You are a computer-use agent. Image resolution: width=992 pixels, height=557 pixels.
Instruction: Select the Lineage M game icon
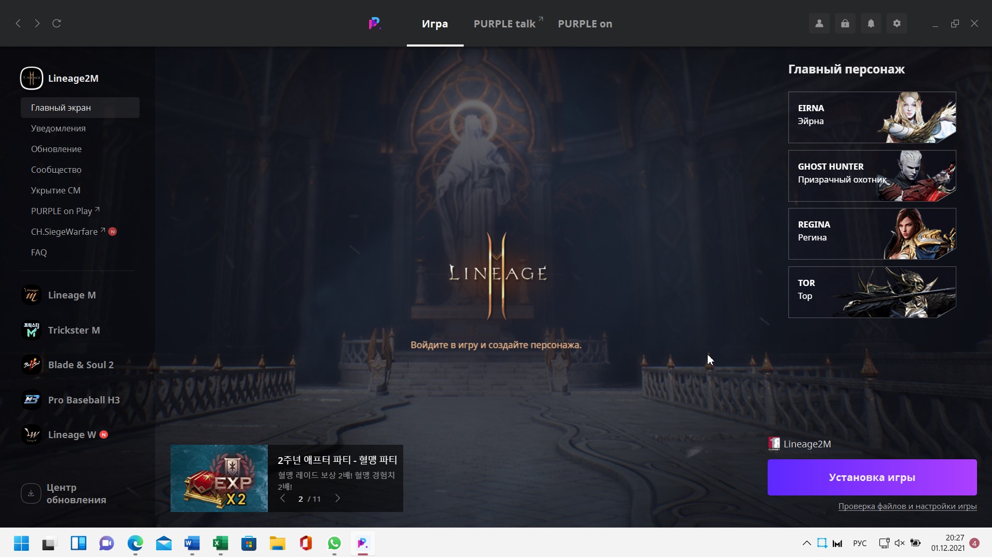[32, 295]
